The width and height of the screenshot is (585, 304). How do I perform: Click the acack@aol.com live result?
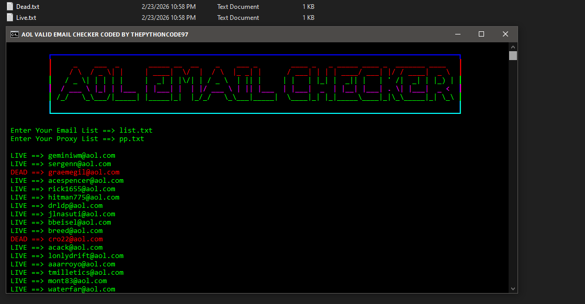tap(75, 248)
